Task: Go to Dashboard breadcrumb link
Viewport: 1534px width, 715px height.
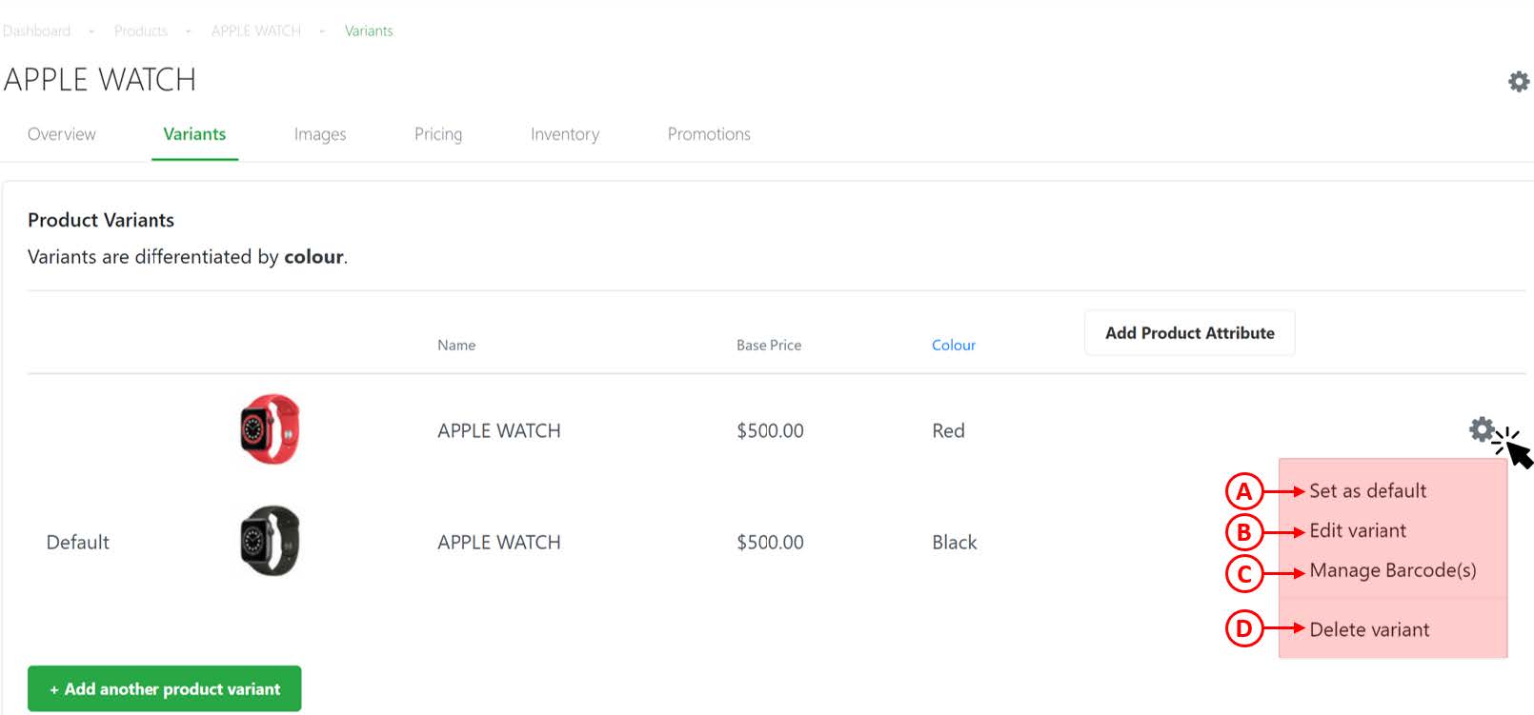Action: [36, 31]
